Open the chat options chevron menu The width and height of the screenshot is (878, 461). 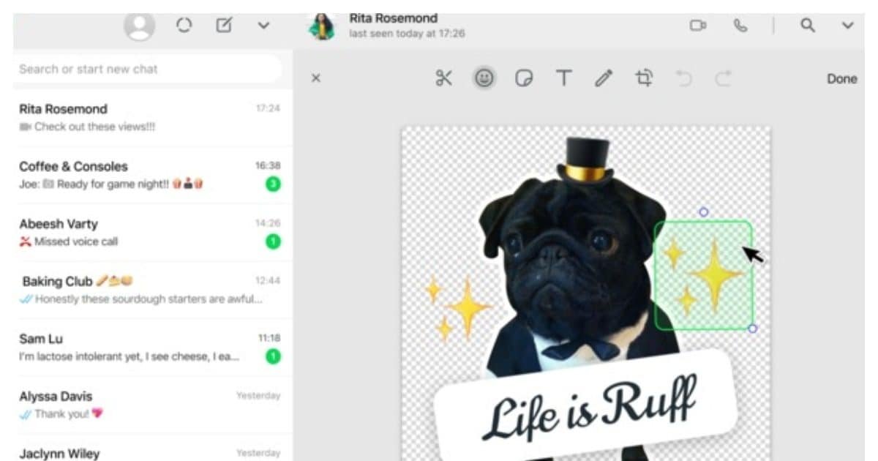[847, 26]
